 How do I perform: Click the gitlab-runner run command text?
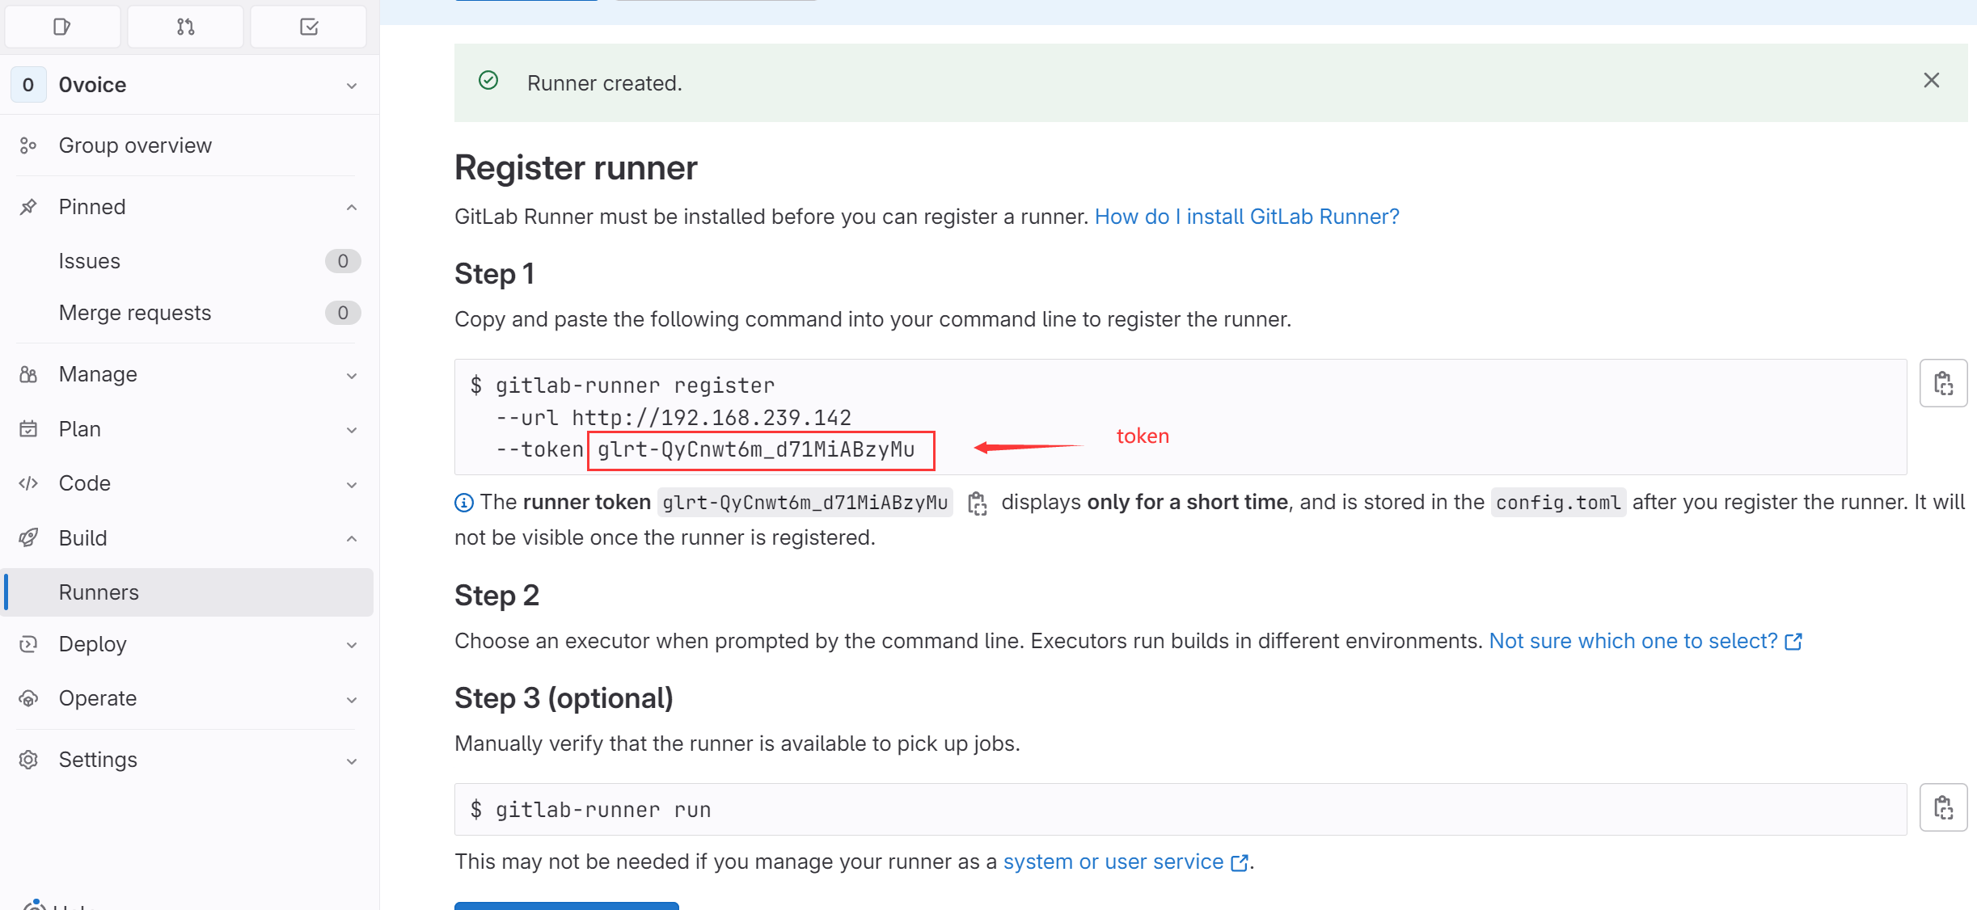pos(603,810)
